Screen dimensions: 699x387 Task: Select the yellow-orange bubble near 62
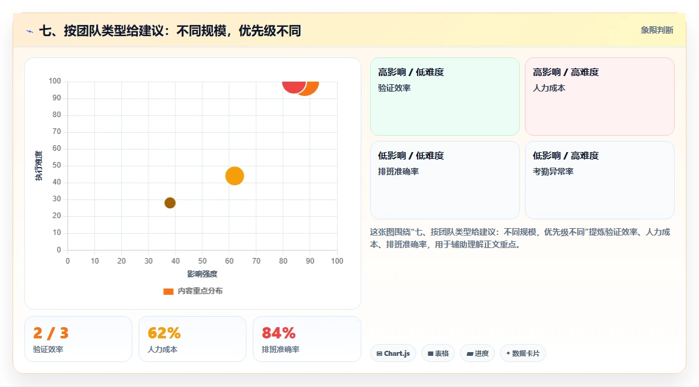tap(235, 176)
